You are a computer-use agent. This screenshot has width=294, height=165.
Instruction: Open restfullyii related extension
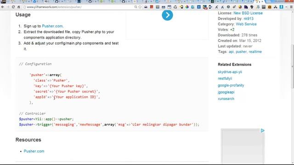[x=225, y=78]
